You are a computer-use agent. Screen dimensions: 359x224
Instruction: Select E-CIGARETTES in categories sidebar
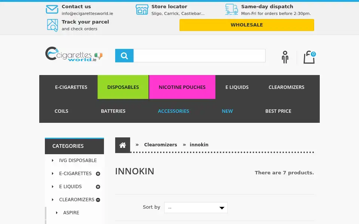[x=75, y=174]
